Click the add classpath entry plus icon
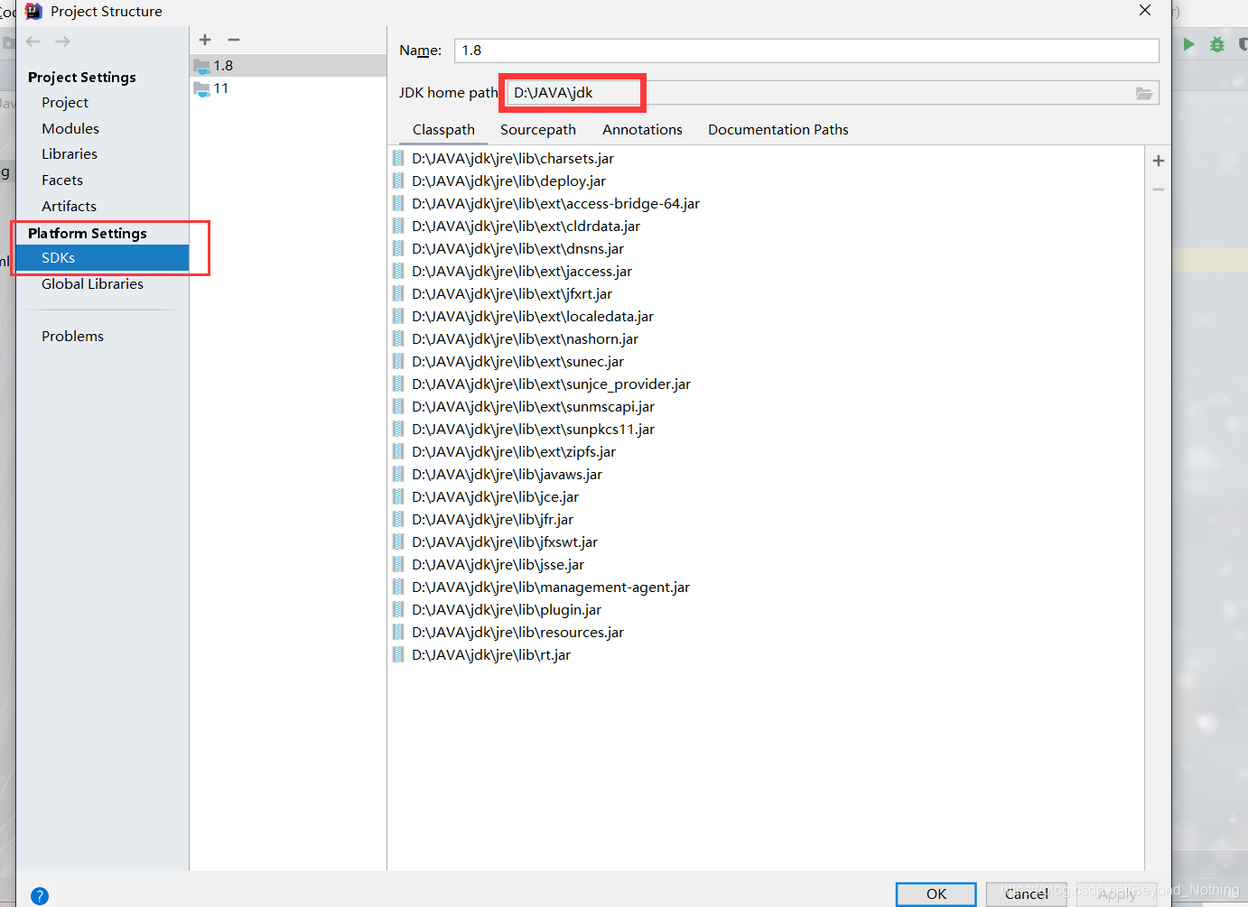 coord(1159,161)
